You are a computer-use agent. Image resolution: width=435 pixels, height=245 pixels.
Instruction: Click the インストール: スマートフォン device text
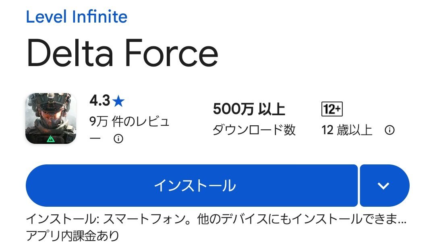coord(108,220)
